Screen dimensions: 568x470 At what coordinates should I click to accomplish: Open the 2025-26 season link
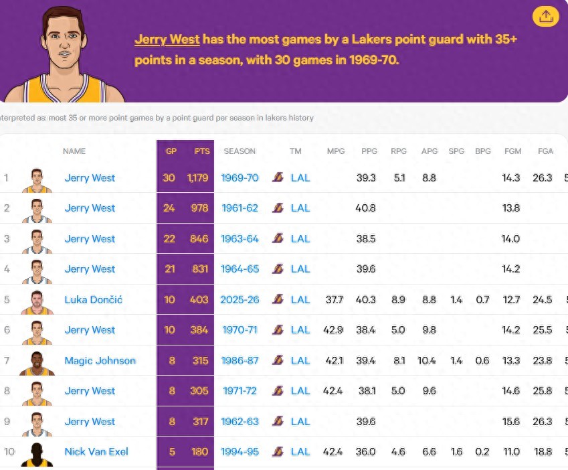pyautogui.click(x=240, y=299)
